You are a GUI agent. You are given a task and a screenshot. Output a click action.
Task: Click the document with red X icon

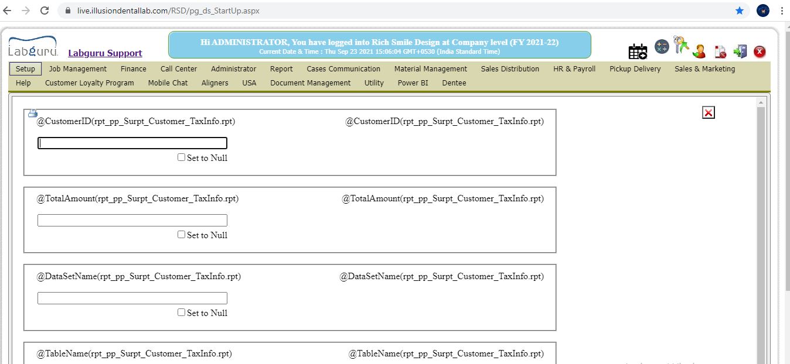pos(720,52)
